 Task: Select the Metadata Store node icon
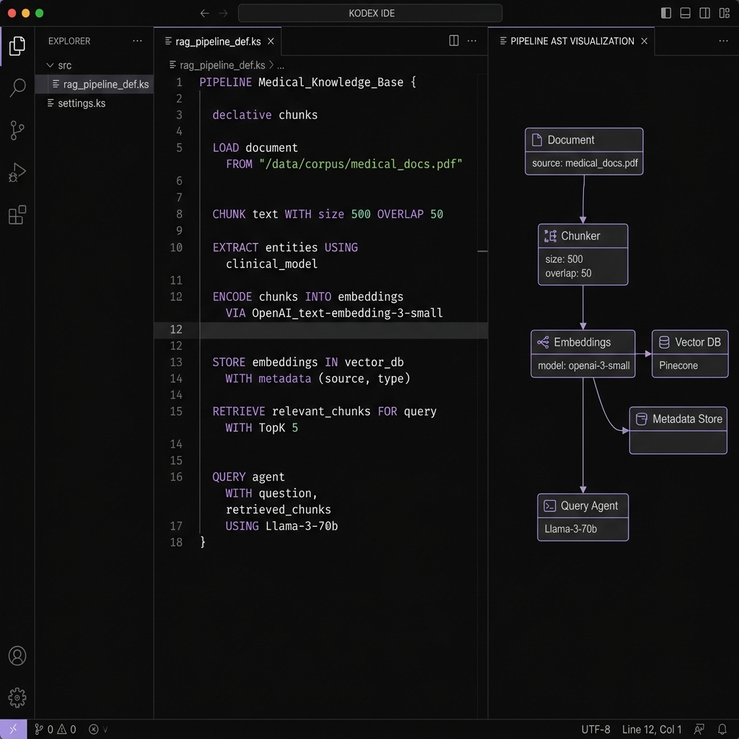click(x=642, y=419)
